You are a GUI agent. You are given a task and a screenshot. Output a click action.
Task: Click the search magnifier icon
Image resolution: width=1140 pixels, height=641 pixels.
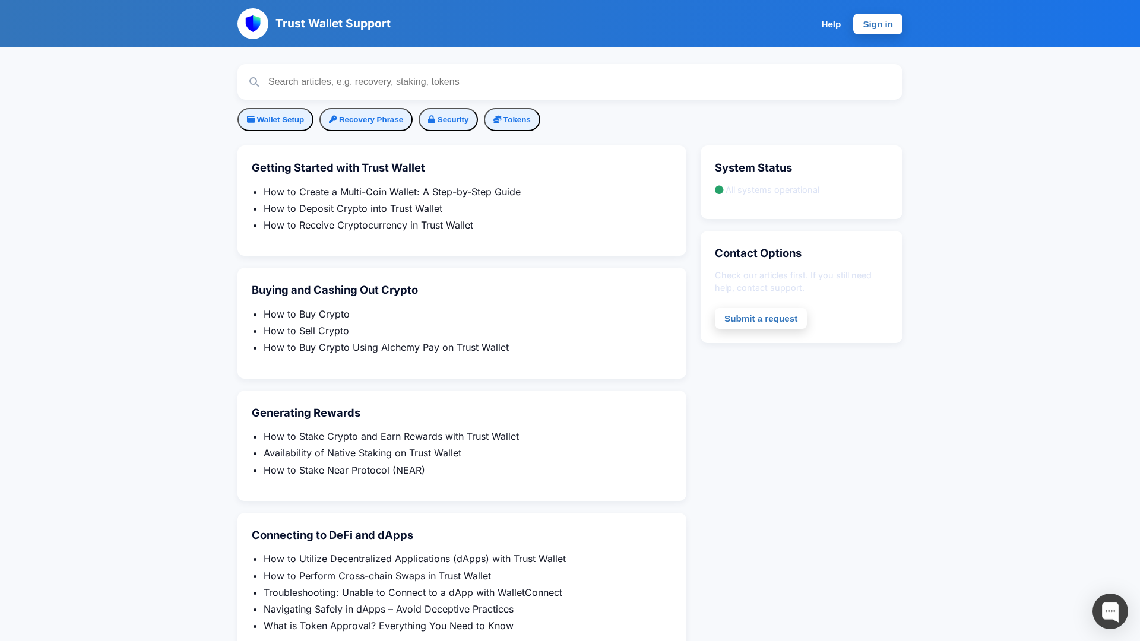click(x=254, y=82)
